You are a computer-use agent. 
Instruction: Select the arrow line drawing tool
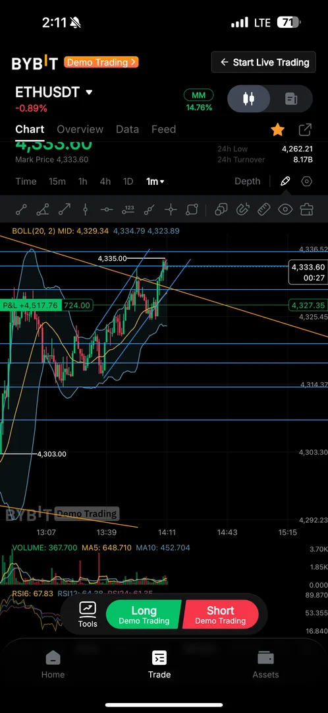coord(65,210)
